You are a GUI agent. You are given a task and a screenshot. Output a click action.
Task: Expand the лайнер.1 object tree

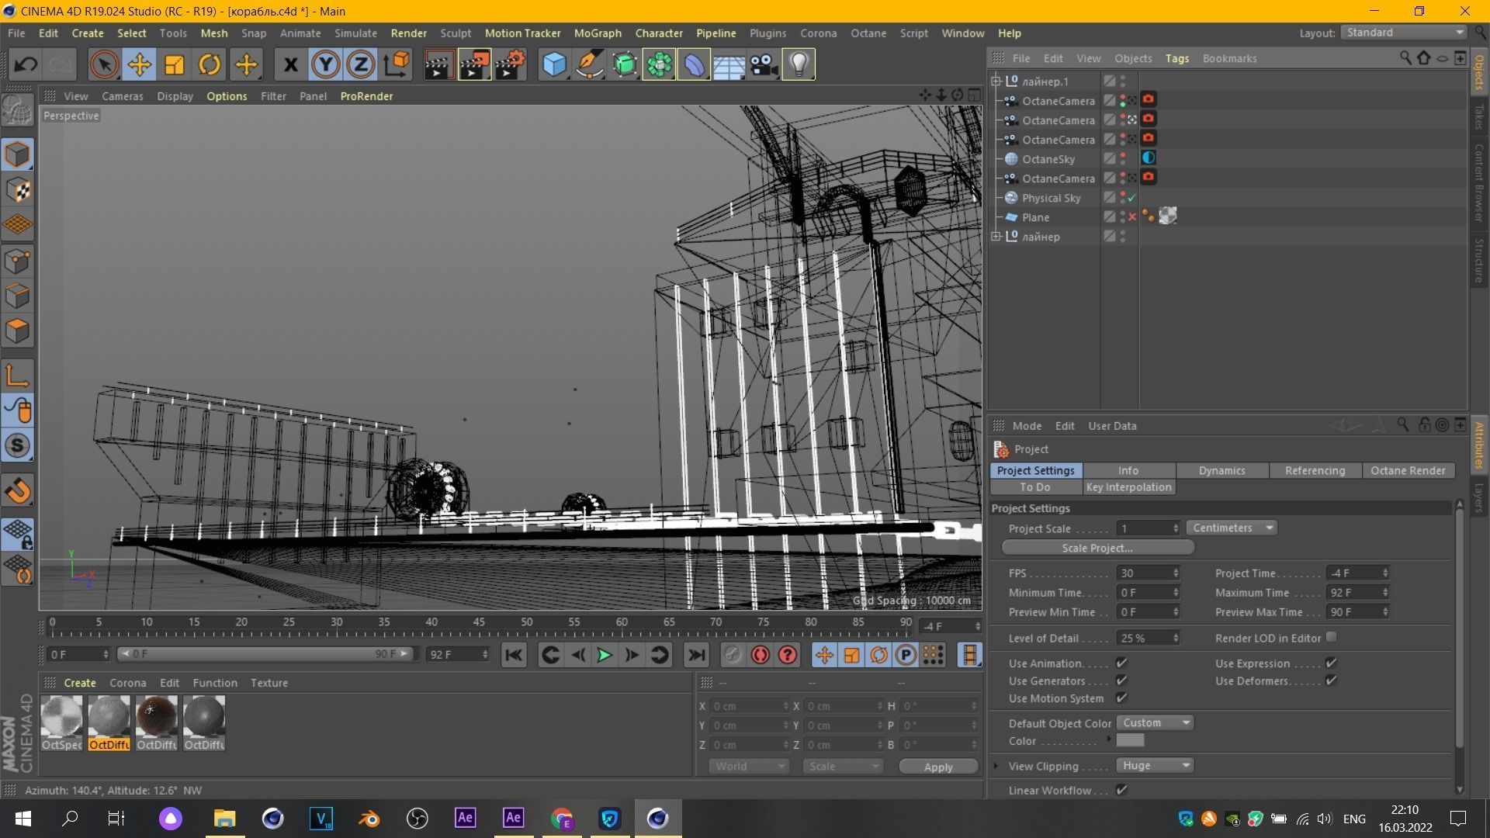click(996, 81)
